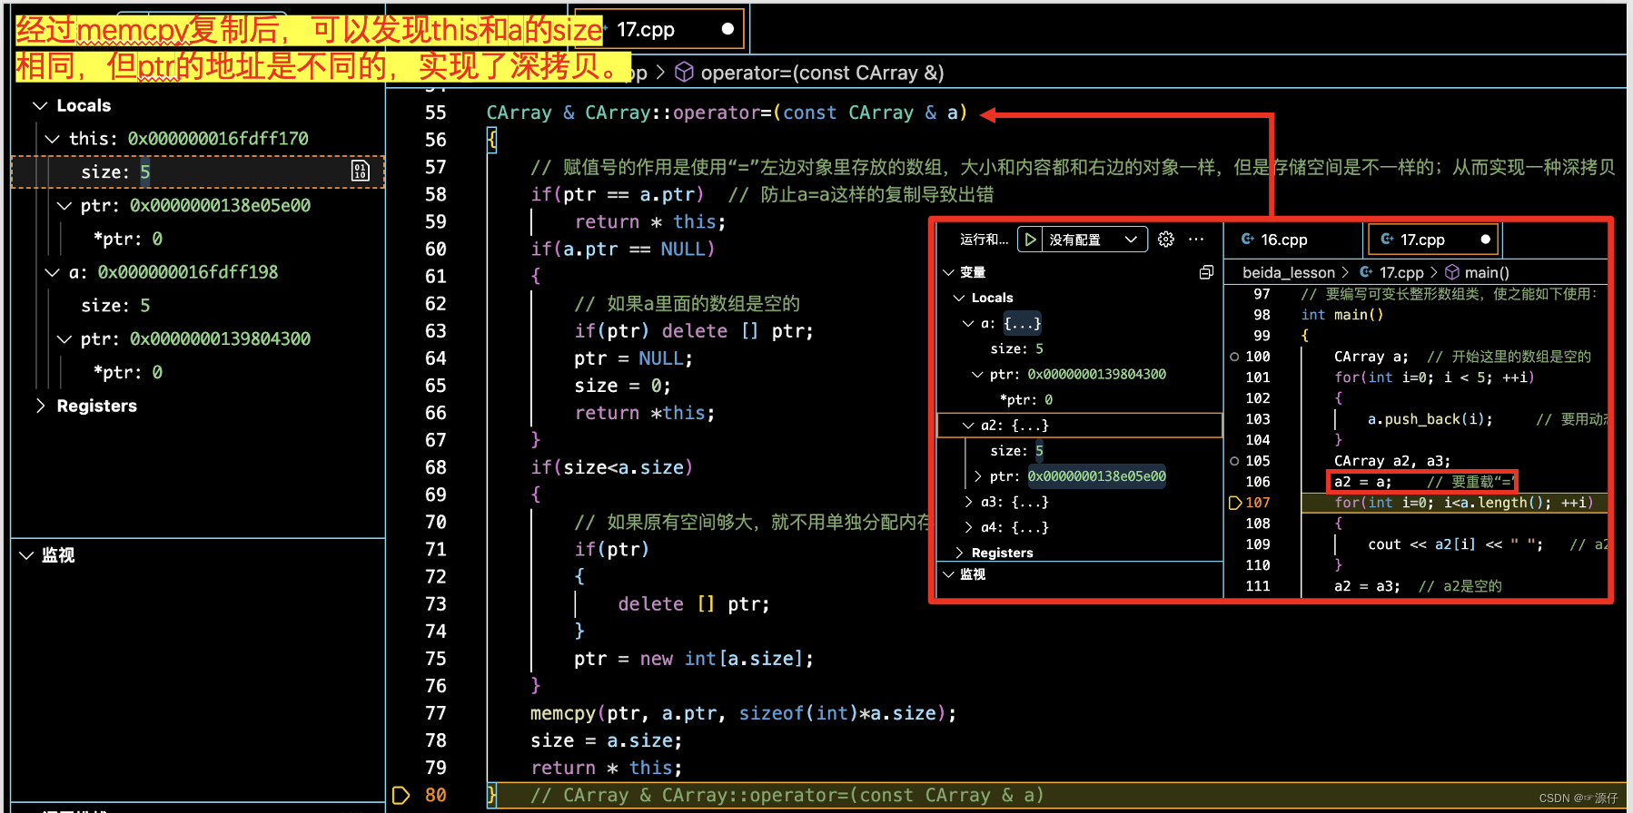Screen dimensions: 1633x813
Task: Switch to the main 17.cpp editor tab
Action: pyautogui.click(x=659, y=29)
